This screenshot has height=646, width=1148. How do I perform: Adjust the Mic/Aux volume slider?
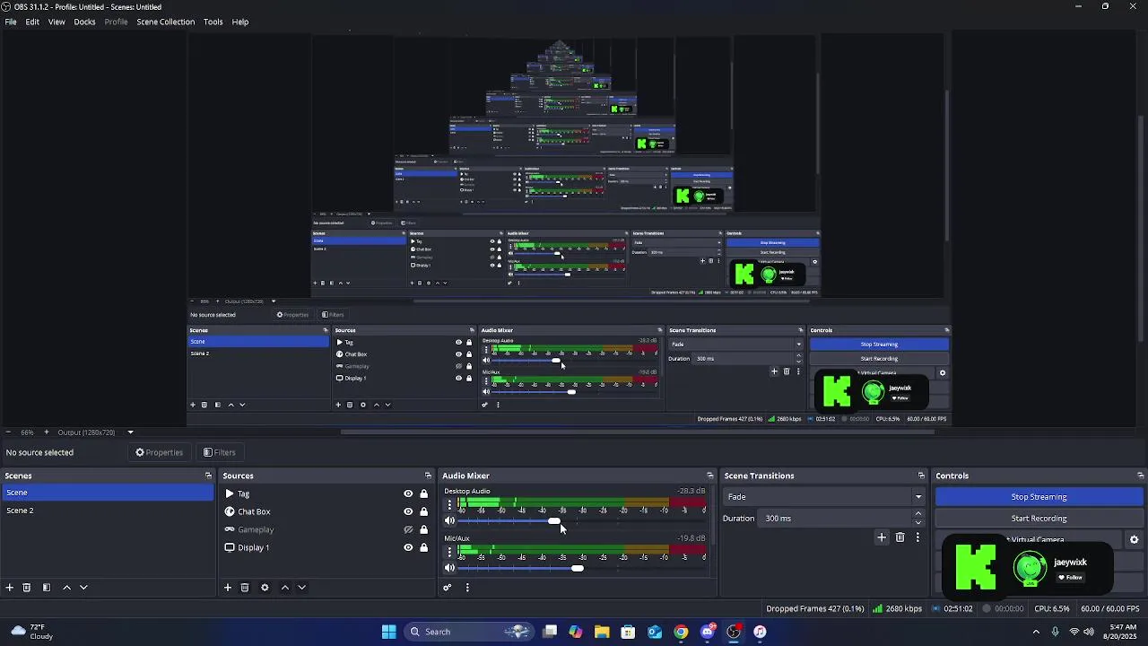tap(577, 568)
